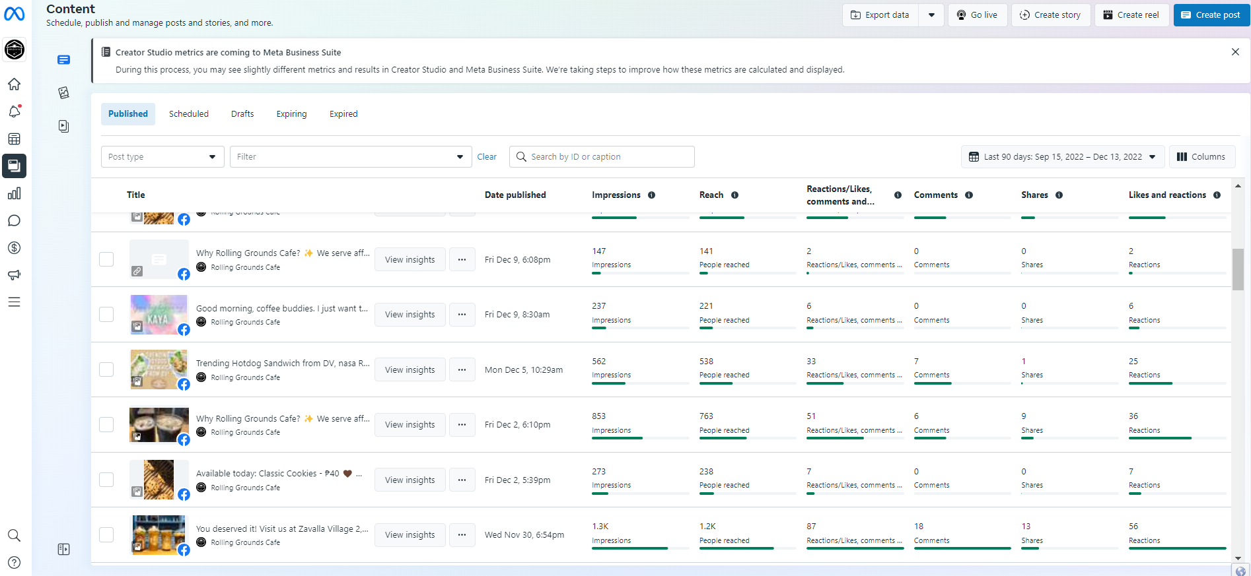Select checkbox for Trending Hotdog Sandwich post
Screen dimensions: 1251x576
coord(106,369)
